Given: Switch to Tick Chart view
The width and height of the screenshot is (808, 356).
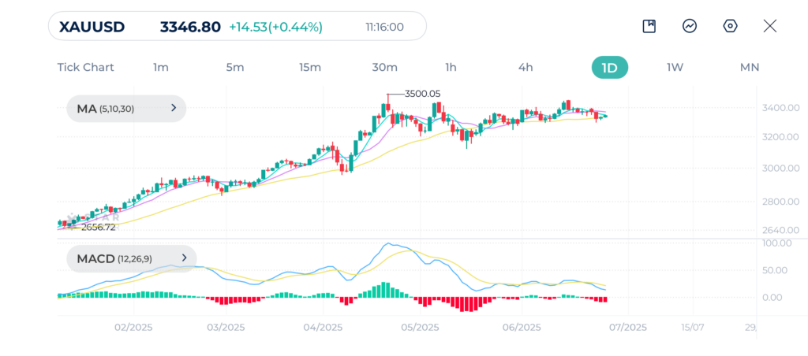Looking at the screenshot, I should 85,67.
